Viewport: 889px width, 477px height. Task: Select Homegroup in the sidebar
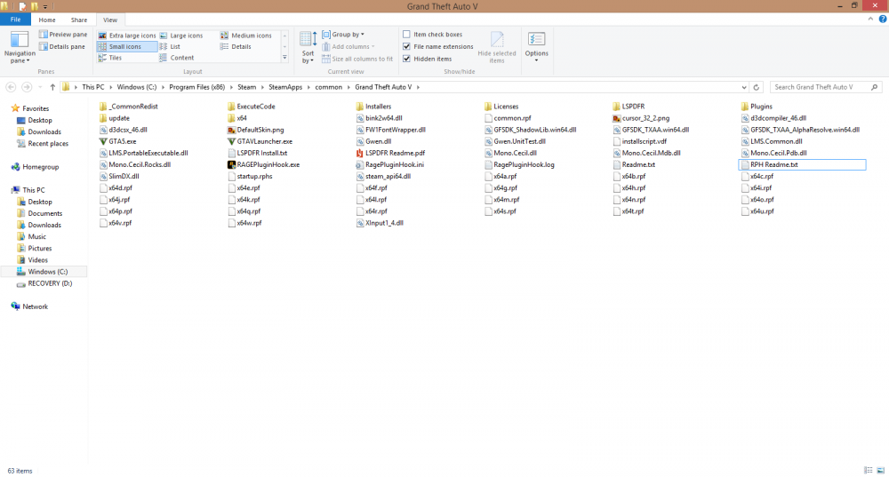pyautogui.click(x=40, y=167)
